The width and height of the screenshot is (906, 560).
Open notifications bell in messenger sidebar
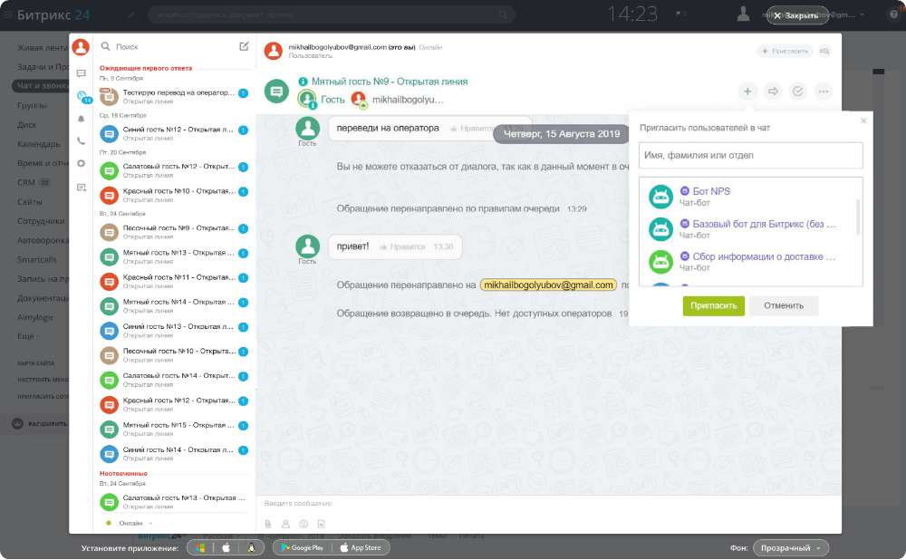point(81,119)
